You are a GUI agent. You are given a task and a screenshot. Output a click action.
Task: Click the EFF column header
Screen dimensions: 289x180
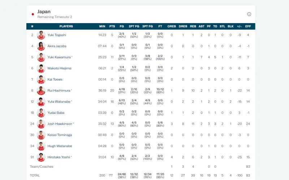click(248, 26)
